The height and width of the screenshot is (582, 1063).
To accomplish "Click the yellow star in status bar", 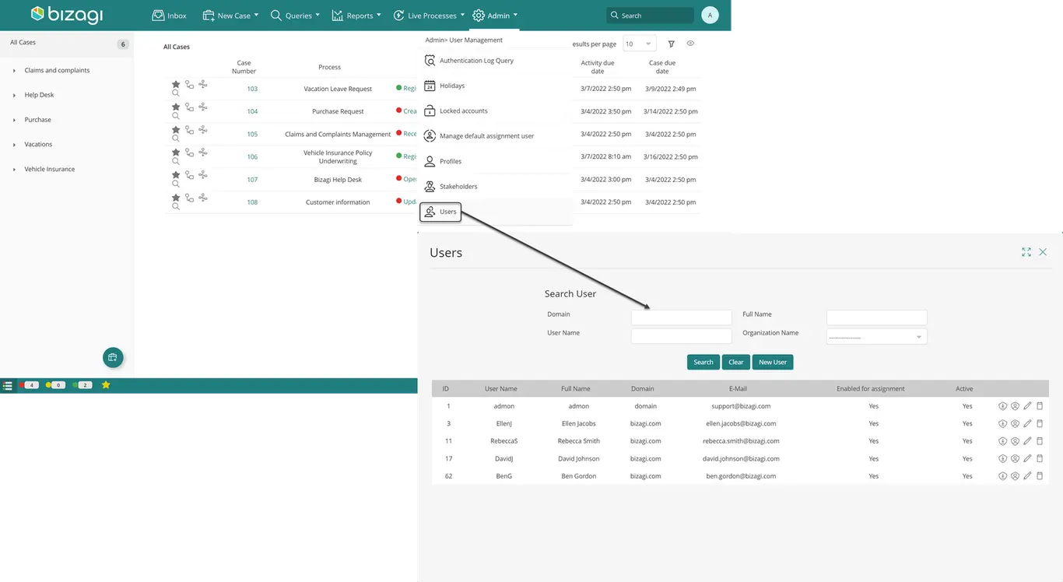I will click(106, 385).
